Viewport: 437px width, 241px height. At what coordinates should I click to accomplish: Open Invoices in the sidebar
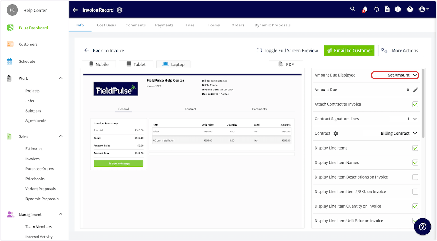click(32, 159)
